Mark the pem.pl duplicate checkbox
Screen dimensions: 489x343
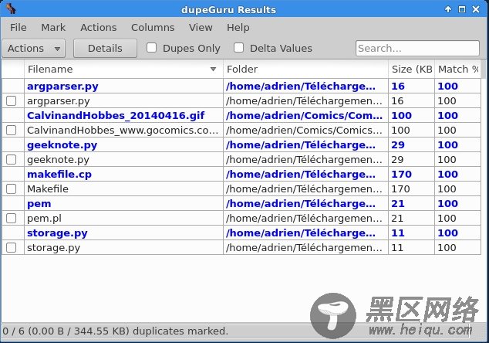(12, 218)
